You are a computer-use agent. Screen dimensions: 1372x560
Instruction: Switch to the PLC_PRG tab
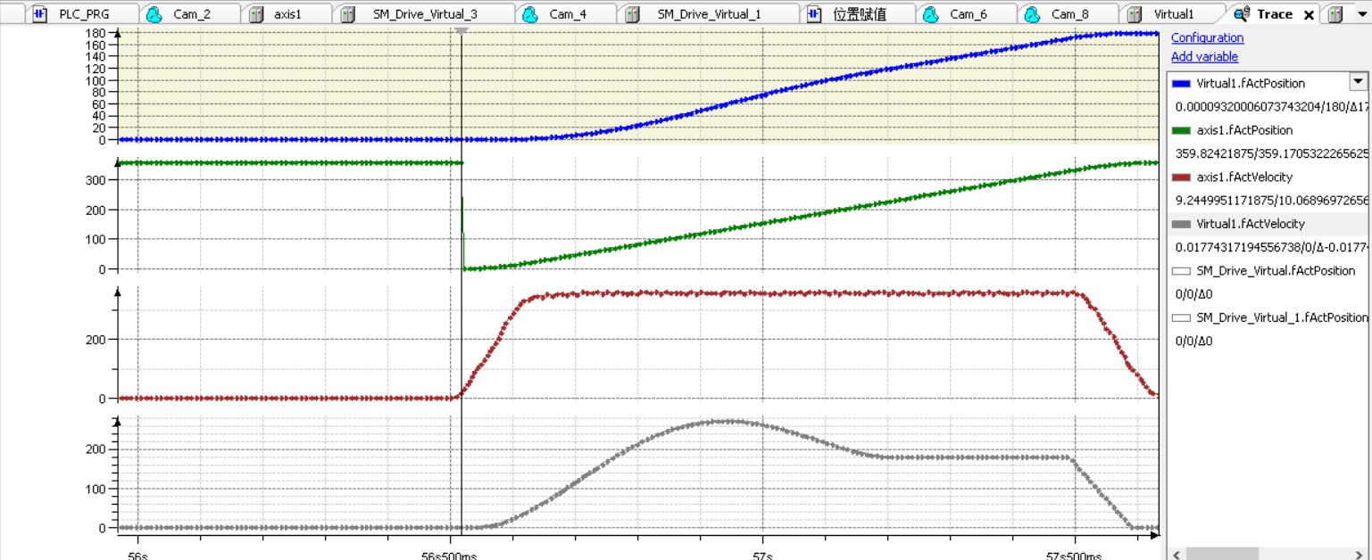(83, 14)
